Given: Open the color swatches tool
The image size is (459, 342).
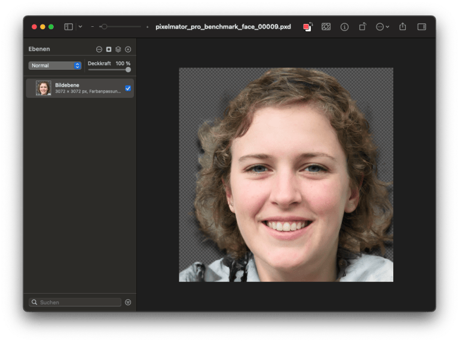Looking at the screenshot, I should [308, 27].
